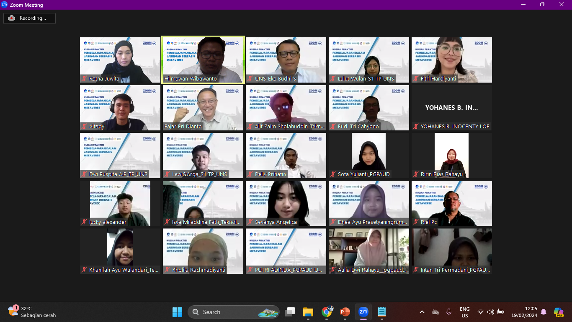Launch Google Chrome from the taskbar
Screen dimensions: 572x322
[327, 312]
